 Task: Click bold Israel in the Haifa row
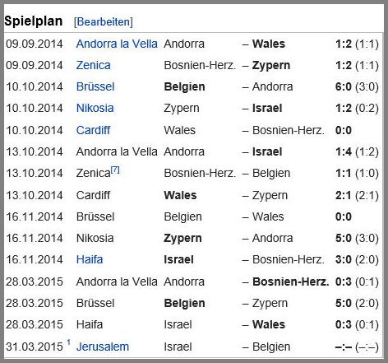178,259
